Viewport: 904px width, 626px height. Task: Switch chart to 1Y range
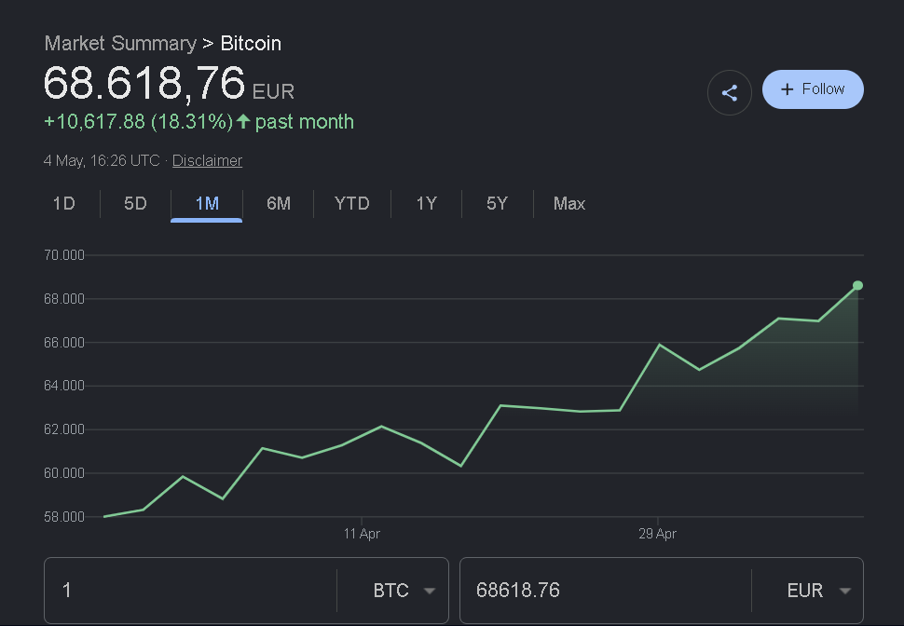(427, 203)
